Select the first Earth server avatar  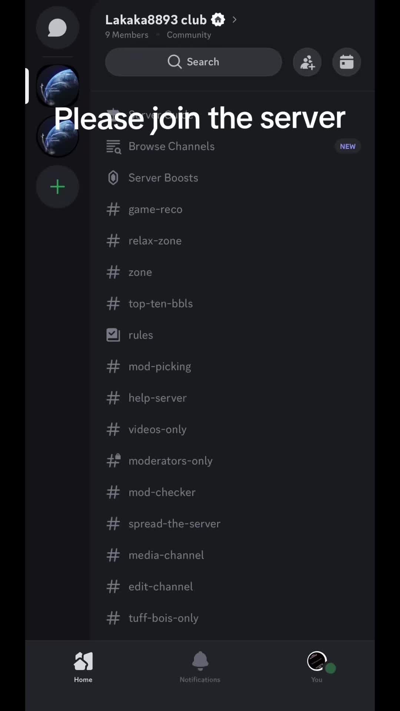tap(57, 86)
